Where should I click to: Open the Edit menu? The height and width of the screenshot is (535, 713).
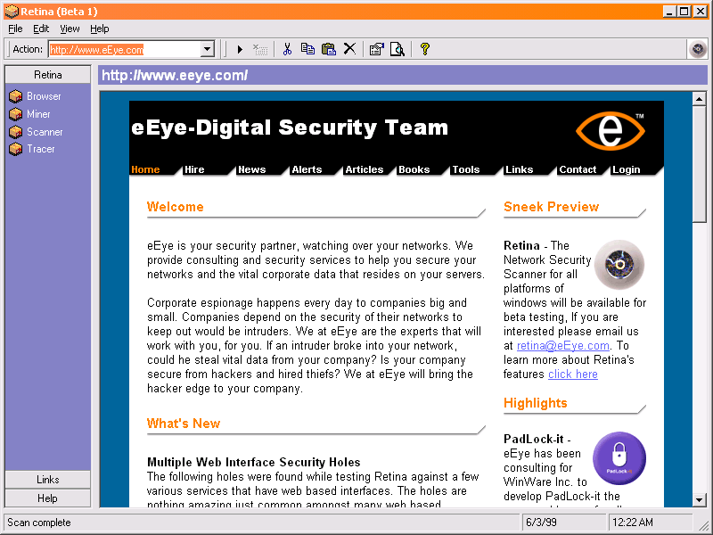click(x=41, y=29)
